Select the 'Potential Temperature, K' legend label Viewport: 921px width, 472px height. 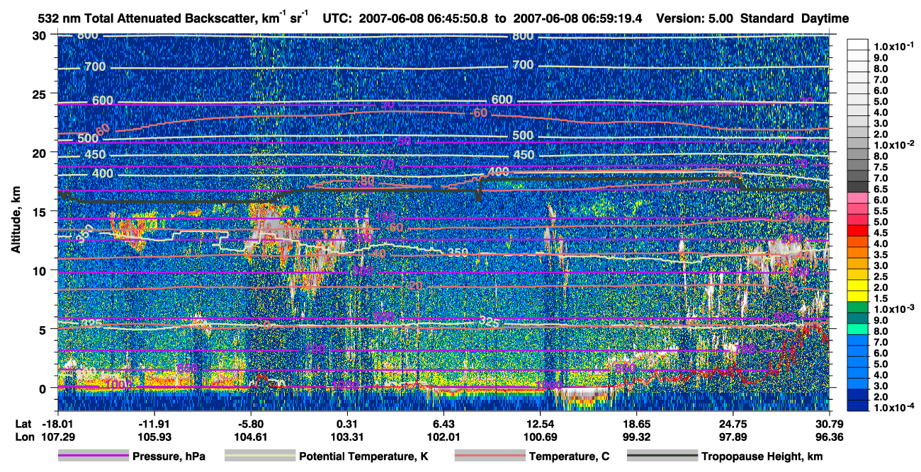[x=363, y=457]
